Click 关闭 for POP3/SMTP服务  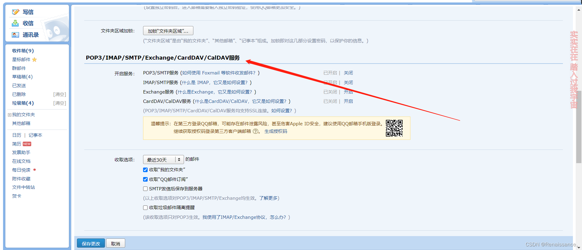[348, 73]
